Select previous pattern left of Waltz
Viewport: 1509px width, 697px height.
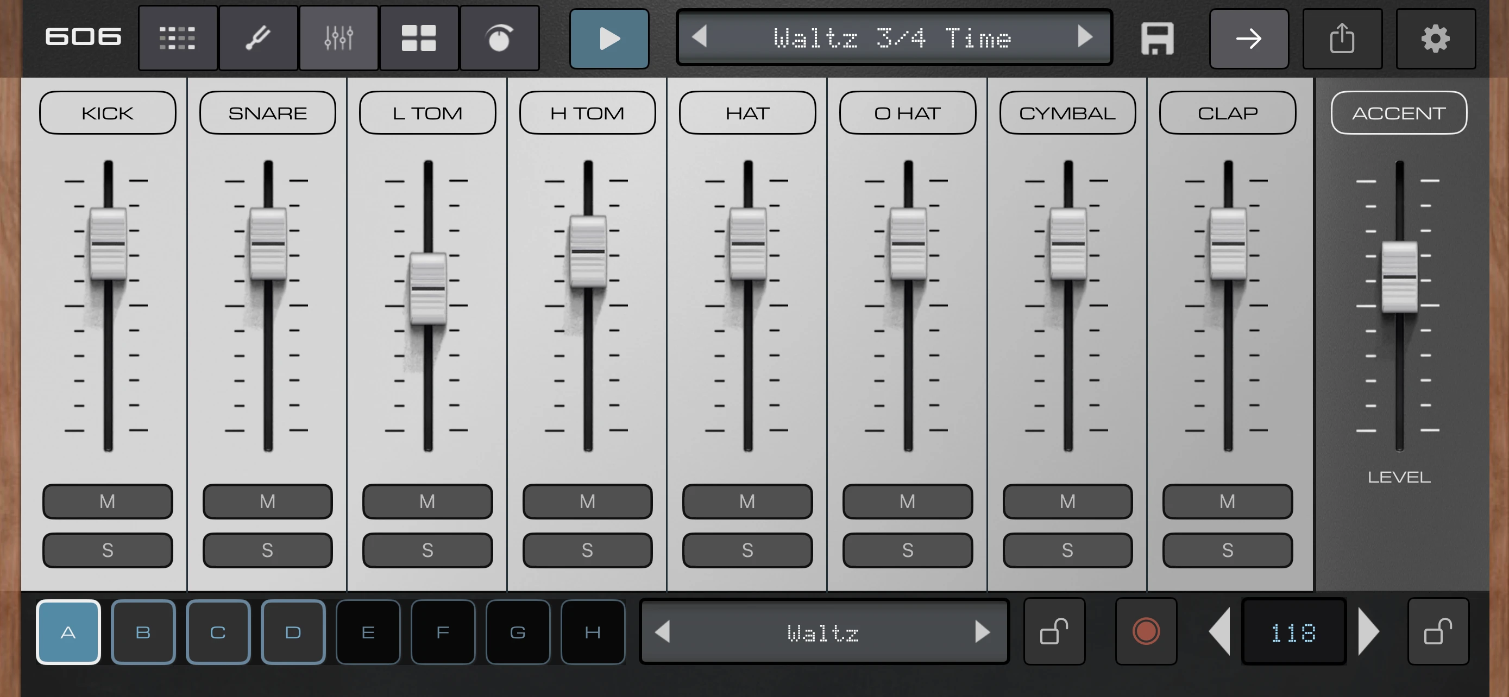click(663, 631)
